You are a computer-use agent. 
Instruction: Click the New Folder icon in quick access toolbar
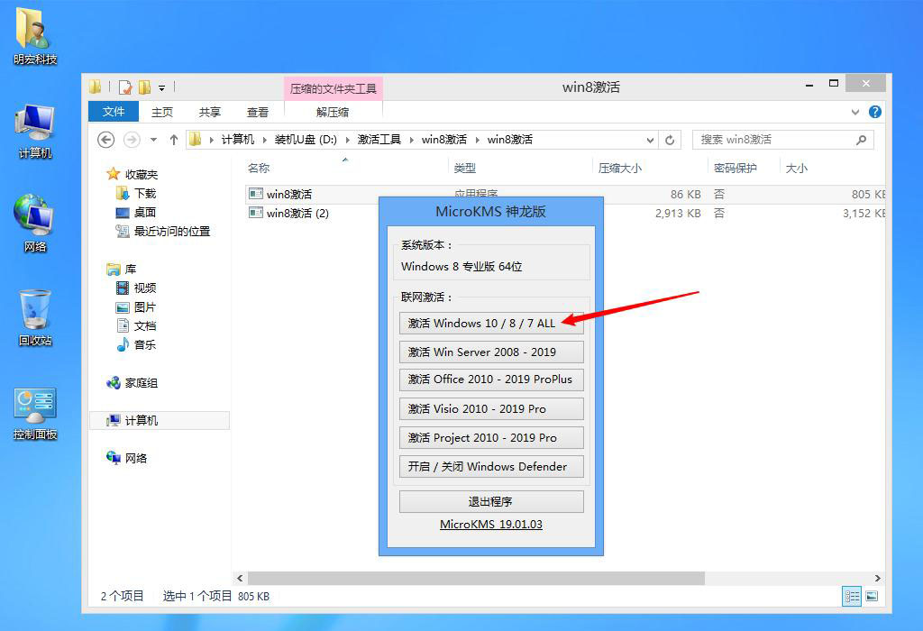145,87
